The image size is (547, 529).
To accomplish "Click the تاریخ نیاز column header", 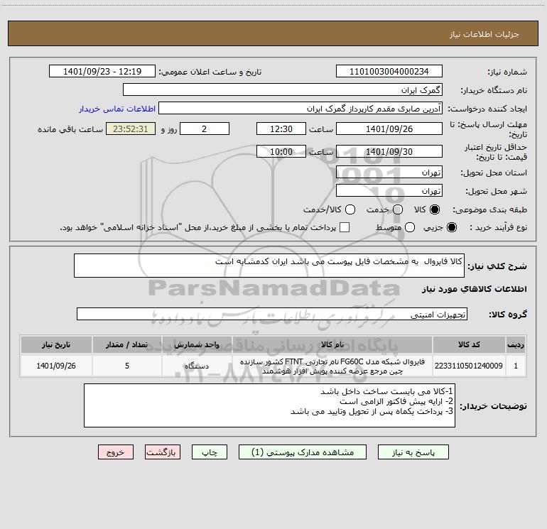I will (56, 344).
